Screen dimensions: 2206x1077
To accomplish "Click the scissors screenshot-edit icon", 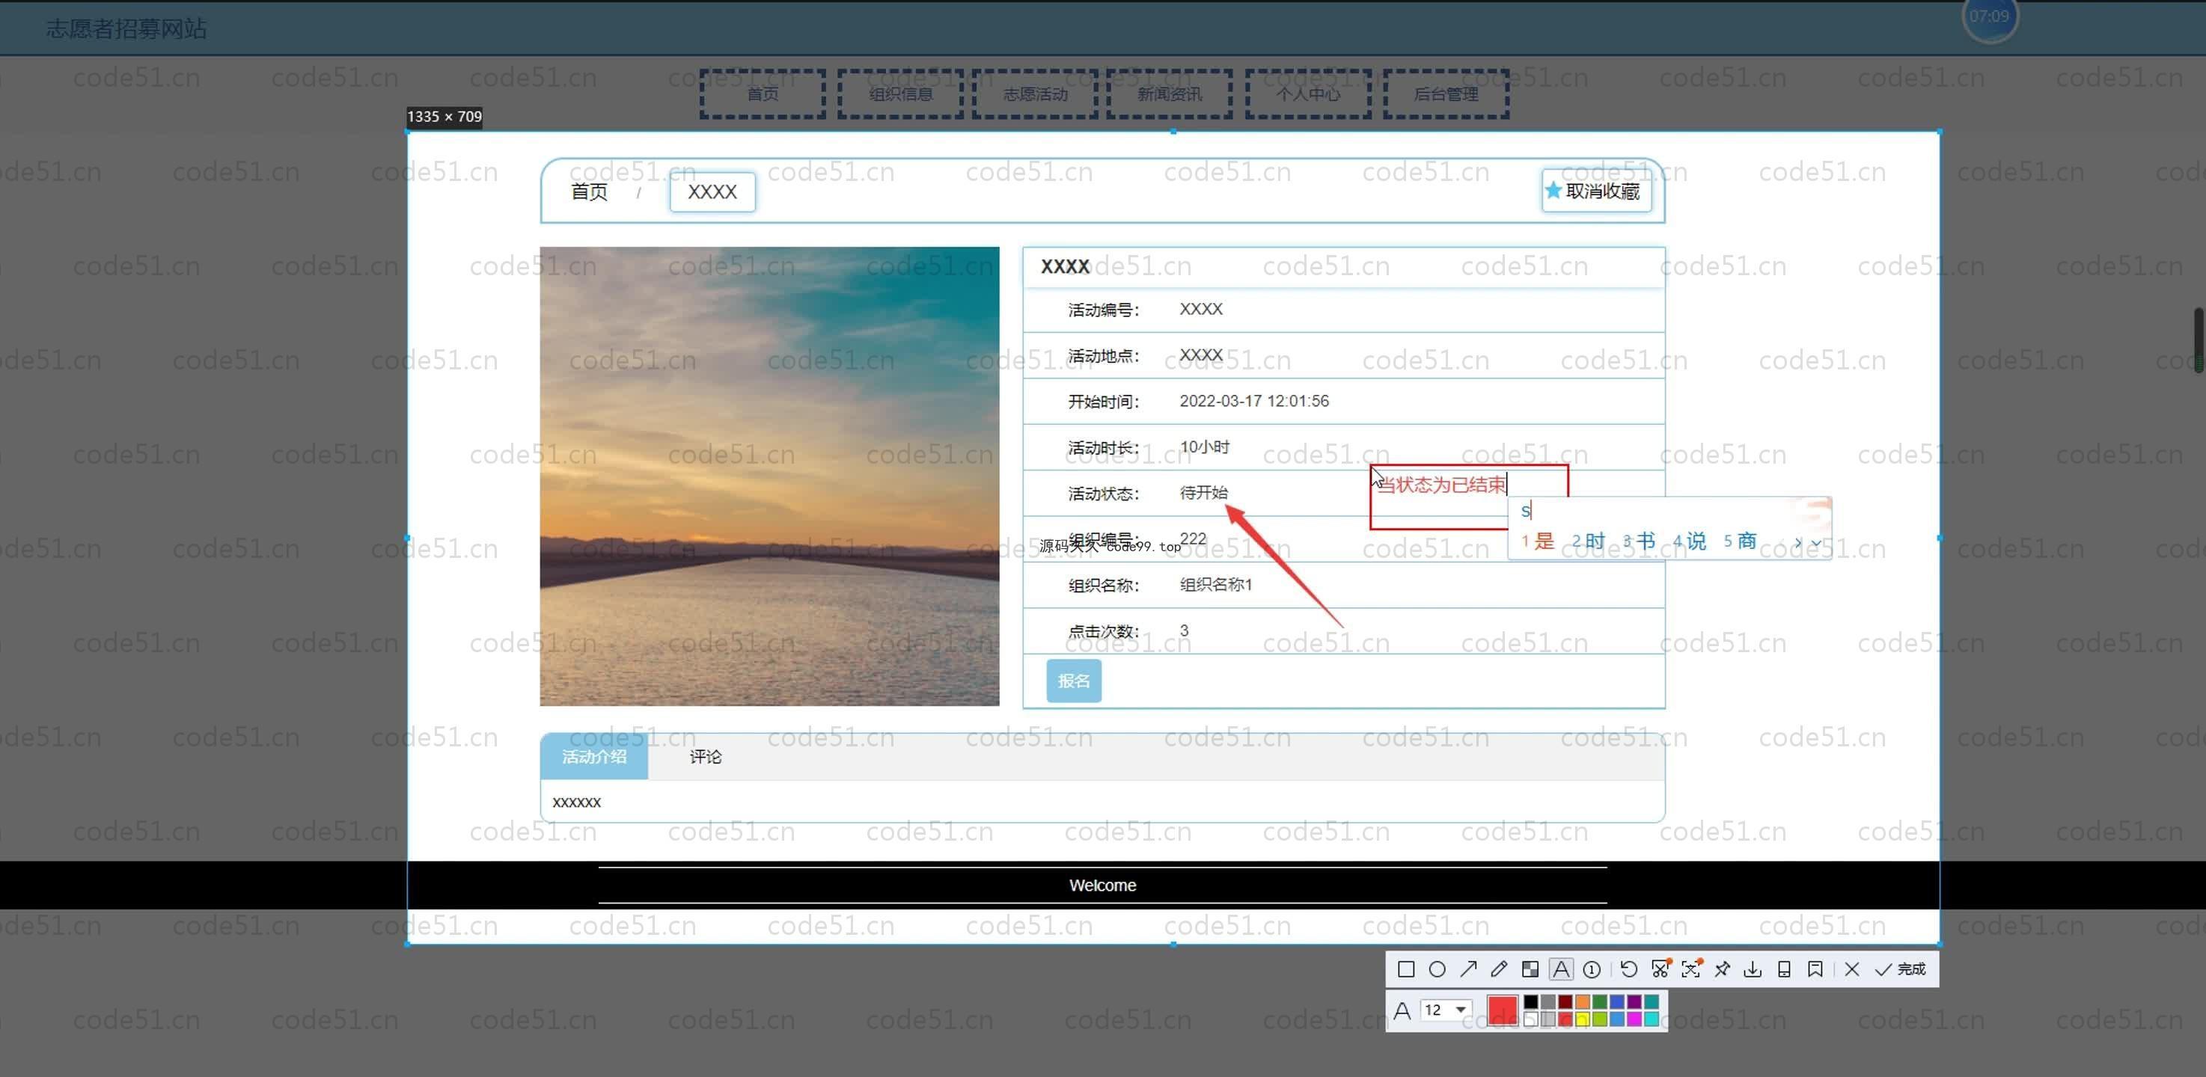I will click(x=1660, y=969).
